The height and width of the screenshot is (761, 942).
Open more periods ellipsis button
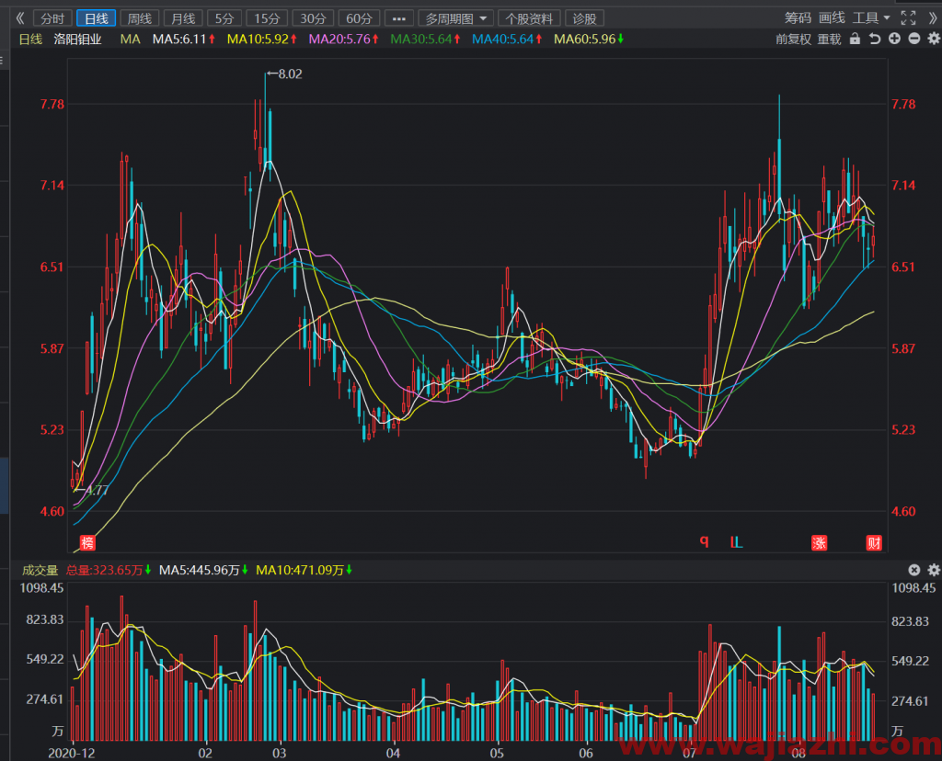coord(399,18)
